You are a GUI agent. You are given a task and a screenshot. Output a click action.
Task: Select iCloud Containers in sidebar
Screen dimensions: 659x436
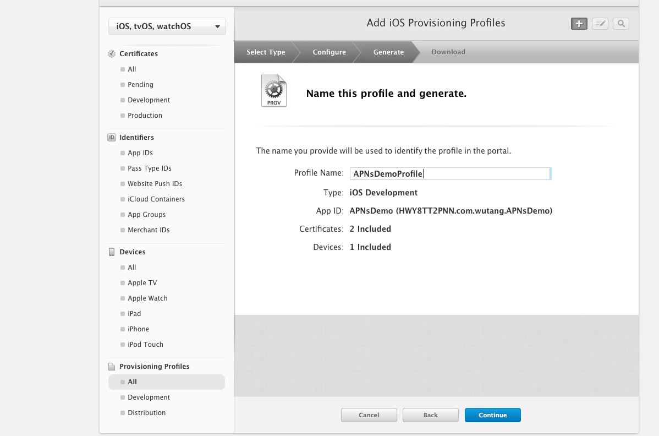(156, 199)
